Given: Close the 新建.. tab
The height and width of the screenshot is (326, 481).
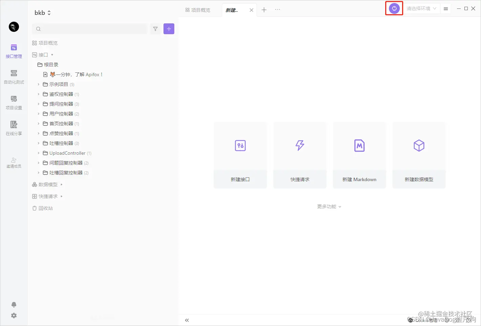Looking at the screenshot, I should click(x=251, y=10).
